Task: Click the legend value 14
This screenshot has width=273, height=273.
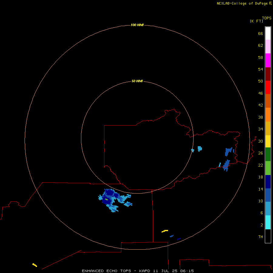Action: tap(261, 189)
